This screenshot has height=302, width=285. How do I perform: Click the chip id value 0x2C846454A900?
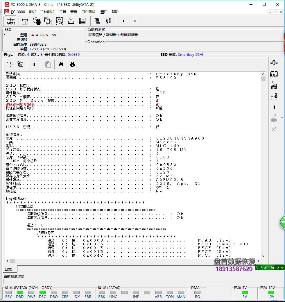pyautogui.click(x=180, y=138)
